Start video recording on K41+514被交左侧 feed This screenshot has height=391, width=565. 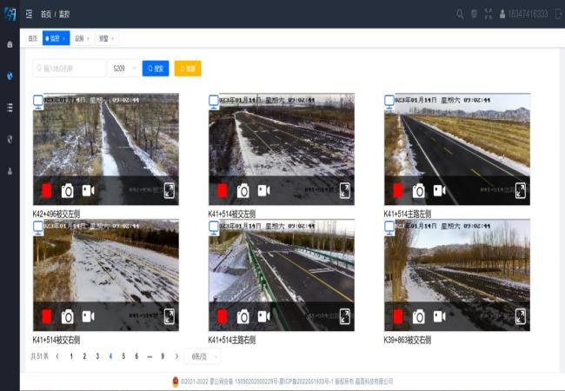(263, 190)
